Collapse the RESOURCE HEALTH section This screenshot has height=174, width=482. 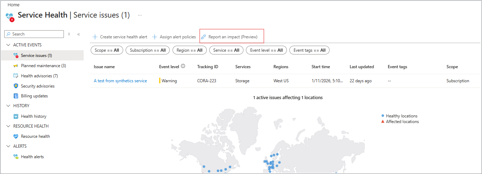8,126
